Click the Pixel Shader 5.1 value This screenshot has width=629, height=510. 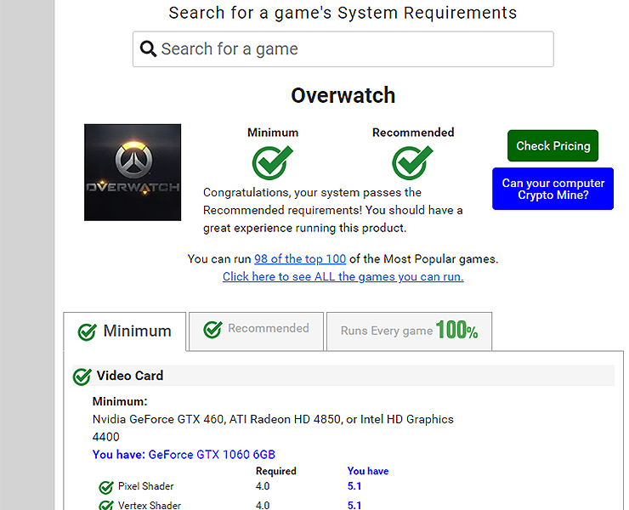click(x=354, y=486)
